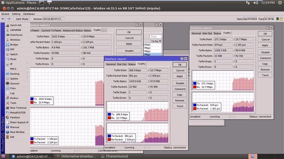Viewport: 284px width, 159px height.
Task: Open Advanced Status tab in wlan1 window
Action: tap(73, 30)
